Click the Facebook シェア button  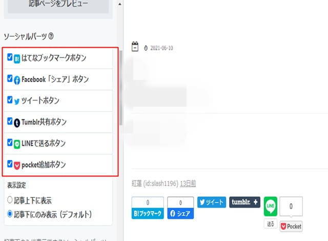[180, 214]
